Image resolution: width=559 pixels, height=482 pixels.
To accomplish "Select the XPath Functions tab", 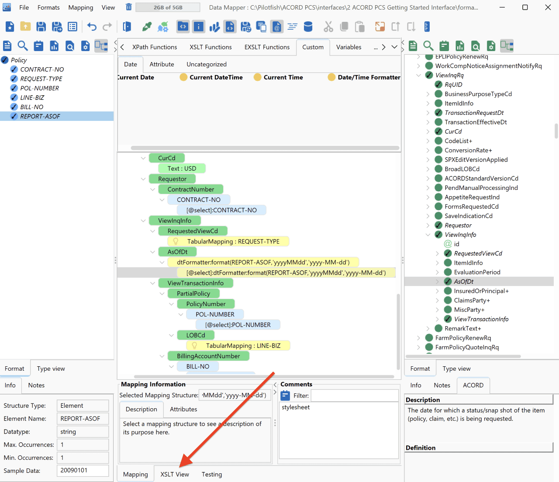I will (155, 47).
